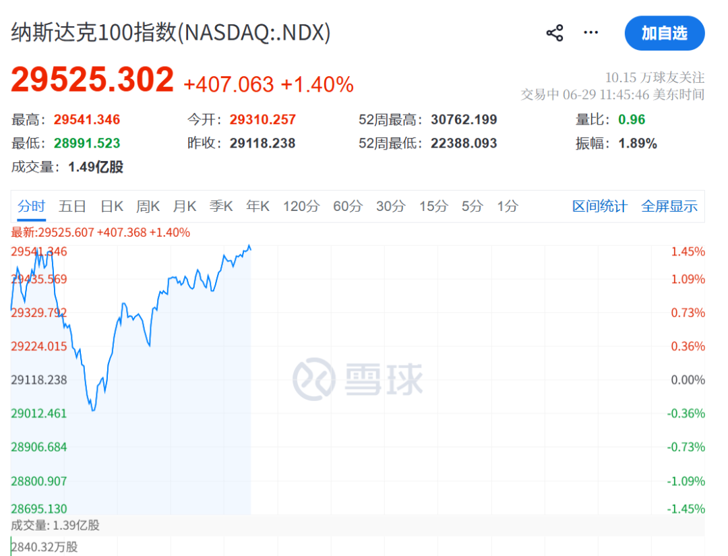
Task: Click the 最低 value 28991.523
Action: pyautogui.click(x=87, y=143)
